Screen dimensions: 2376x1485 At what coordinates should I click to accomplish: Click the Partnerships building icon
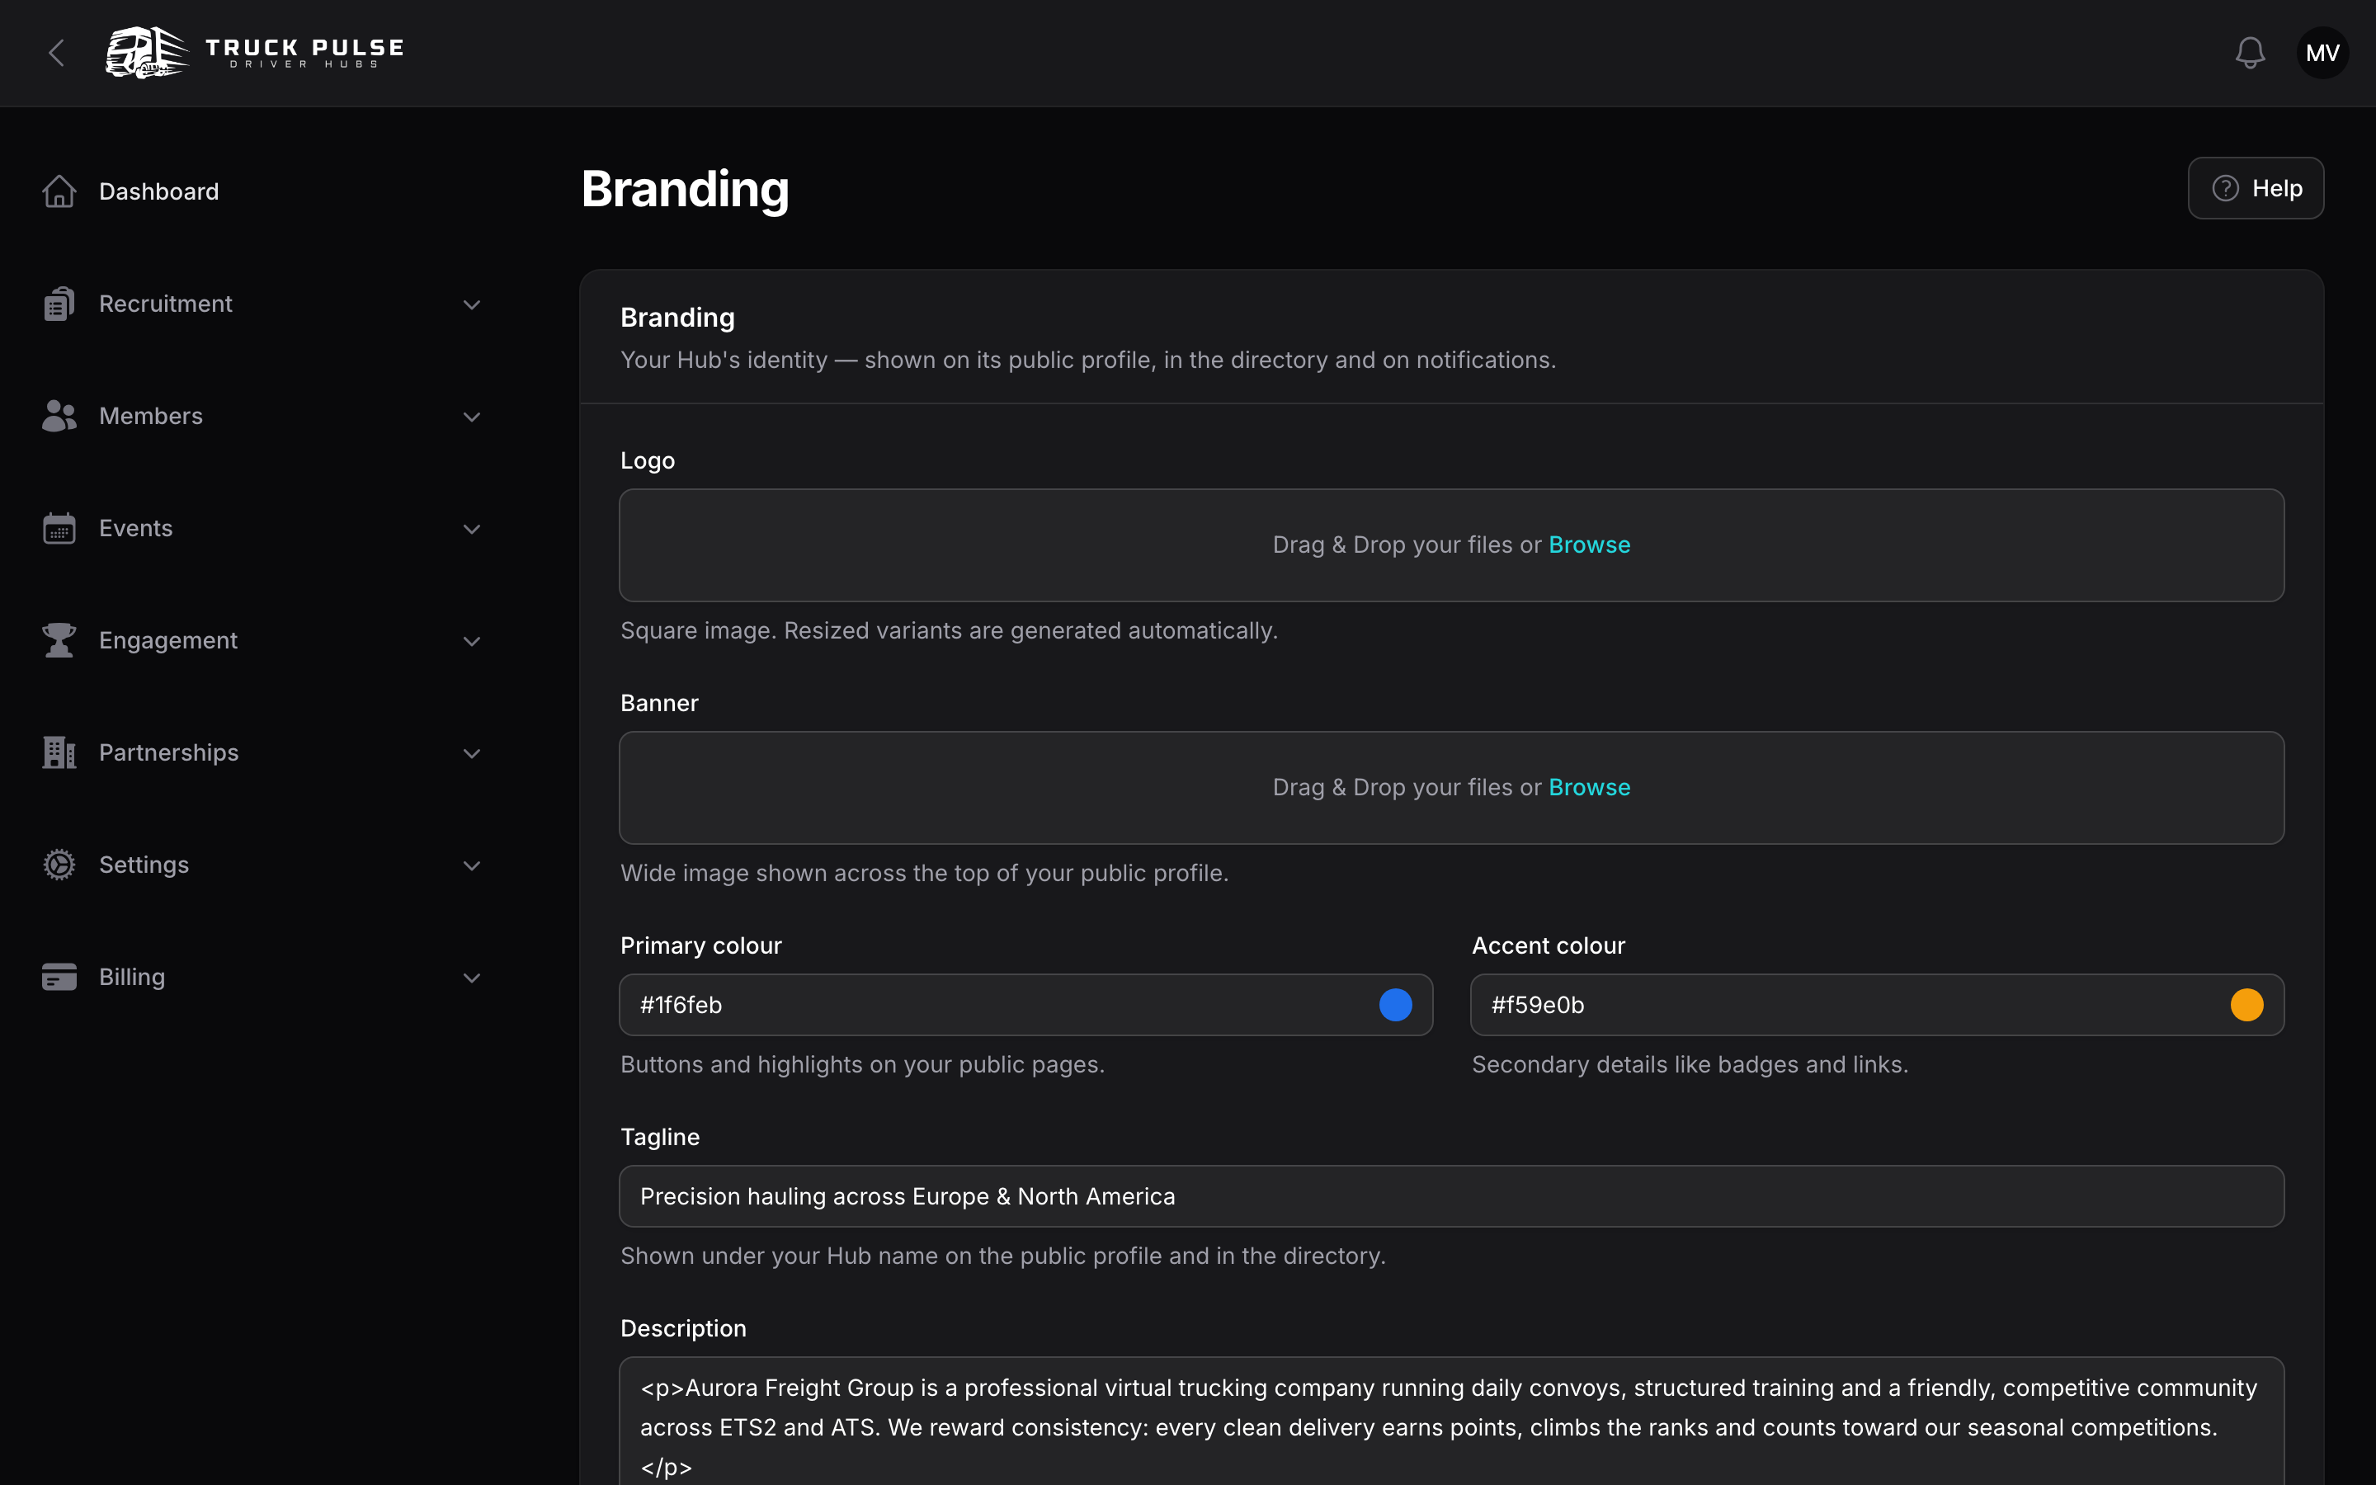59,752
